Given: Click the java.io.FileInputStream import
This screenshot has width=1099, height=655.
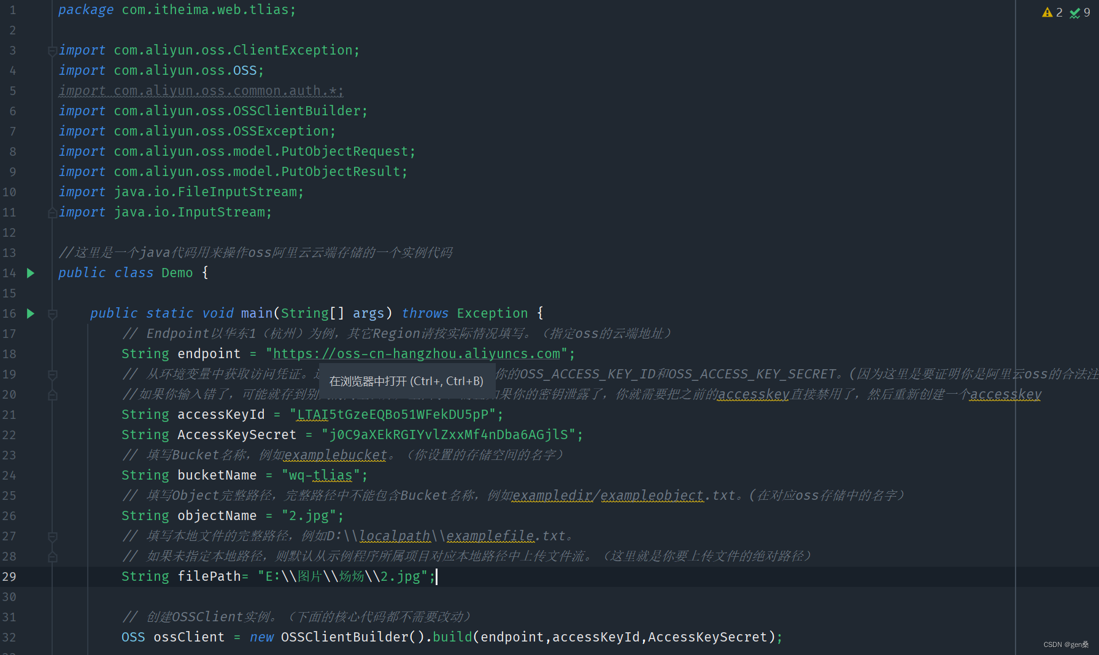Looking at the screenshot, I should 181,192.
